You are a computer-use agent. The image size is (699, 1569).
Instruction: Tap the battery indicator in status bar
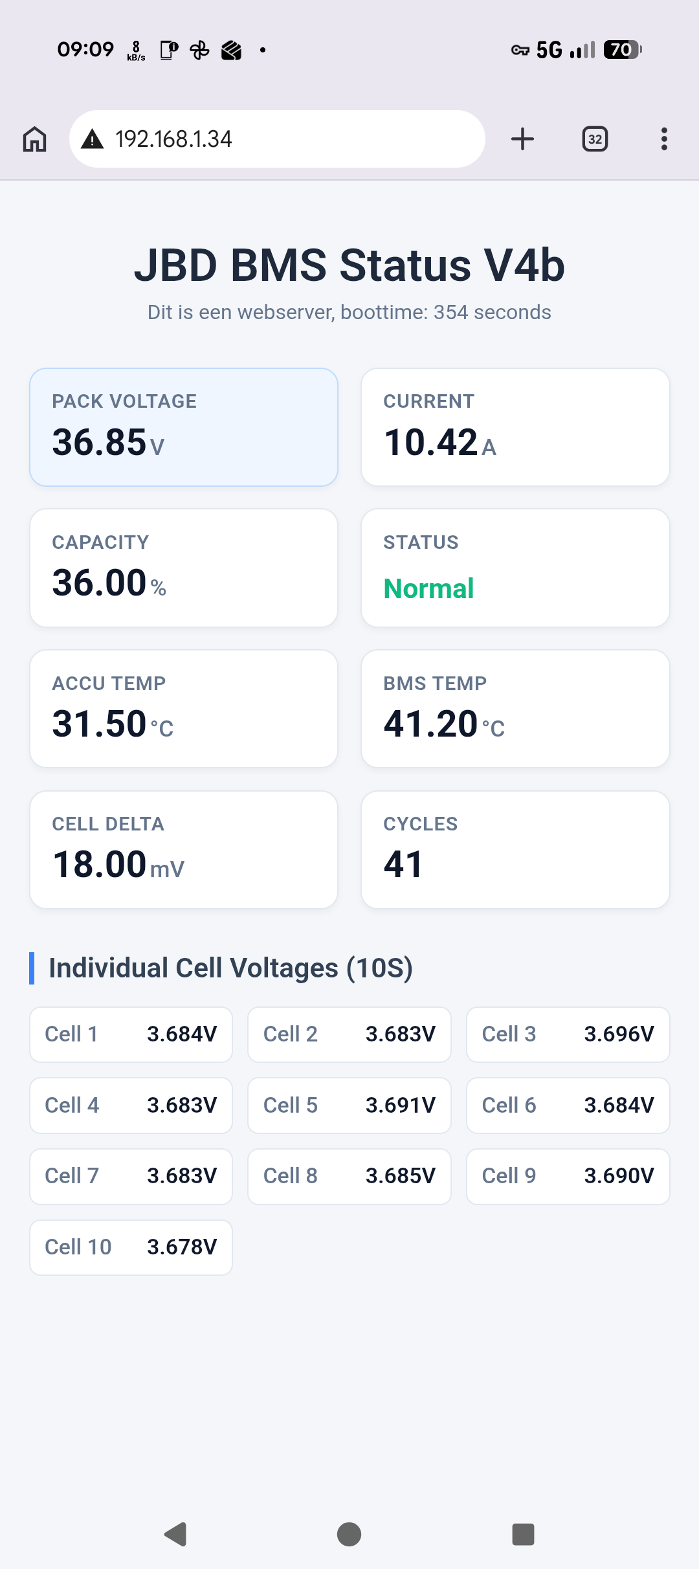(622, 50)
